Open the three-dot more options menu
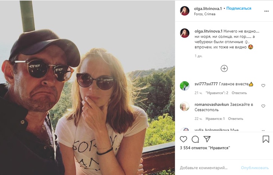 point(266,11)
